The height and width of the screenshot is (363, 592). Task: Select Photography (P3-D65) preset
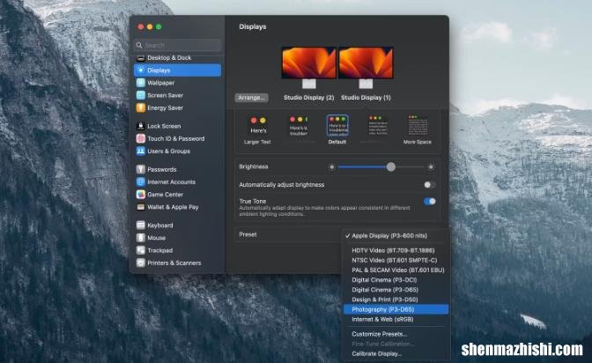383,309
